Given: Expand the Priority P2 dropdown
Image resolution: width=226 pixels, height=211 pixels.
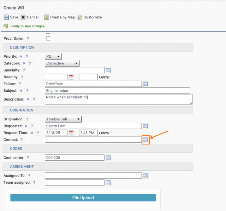Looking at the screenshot, I should [x=53, y=56].
